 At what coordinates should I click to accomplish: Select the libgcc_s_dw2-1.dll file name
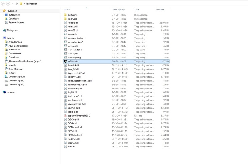pos(77,73)
